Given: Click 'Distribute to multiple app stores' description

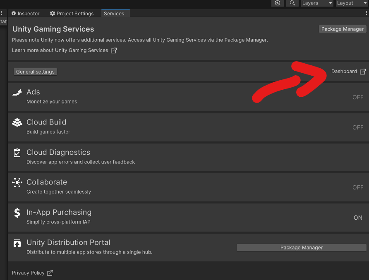Looking at the screenshot, I should 89,252.
